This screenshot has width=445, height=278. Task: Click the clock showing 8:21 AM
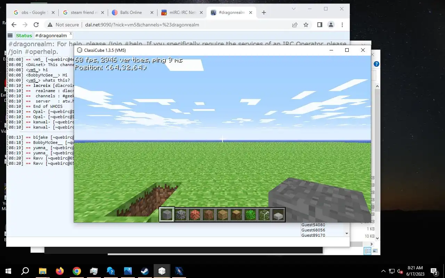point(415,268)
